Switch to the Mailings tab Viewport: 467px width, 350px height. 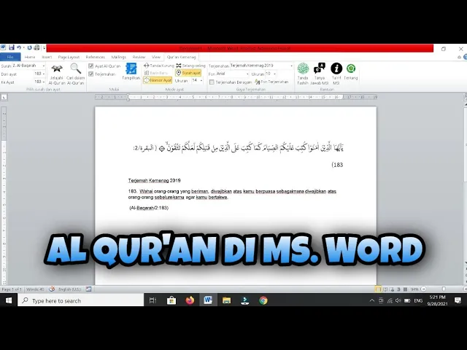119,57
